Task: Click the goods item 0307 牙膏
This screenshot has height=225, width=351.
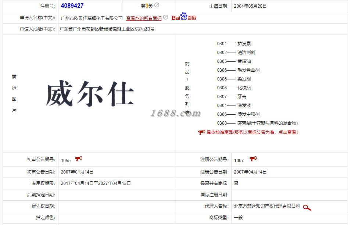Action: (x=232, y=96)
